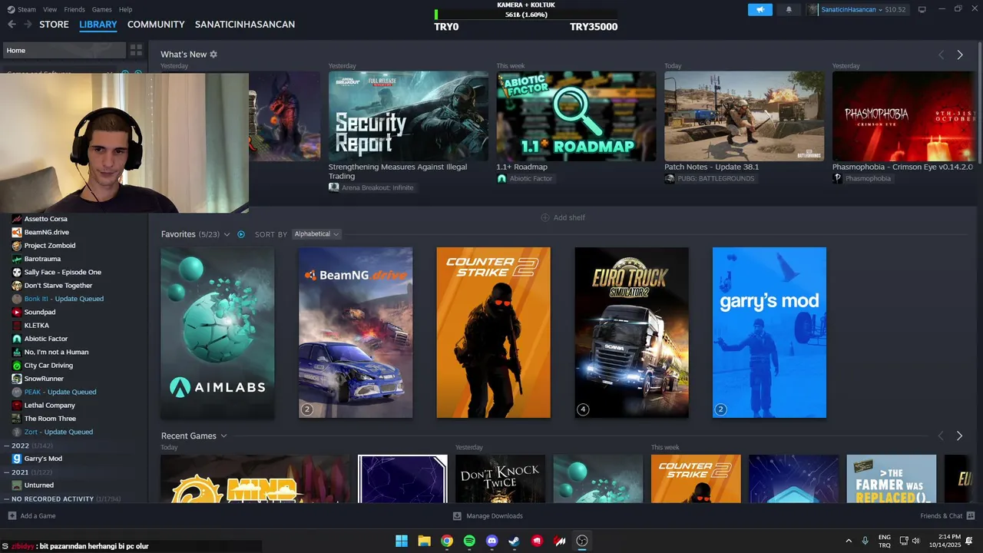The height and width of the screenshot is (553, 983).
Task: Open Discord from the taskbar
Action: click(492, 541)
